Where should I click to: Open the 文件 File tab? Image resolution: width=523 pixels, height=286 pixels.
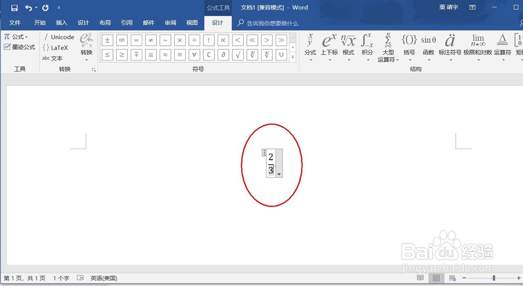[x=15, y=22]
